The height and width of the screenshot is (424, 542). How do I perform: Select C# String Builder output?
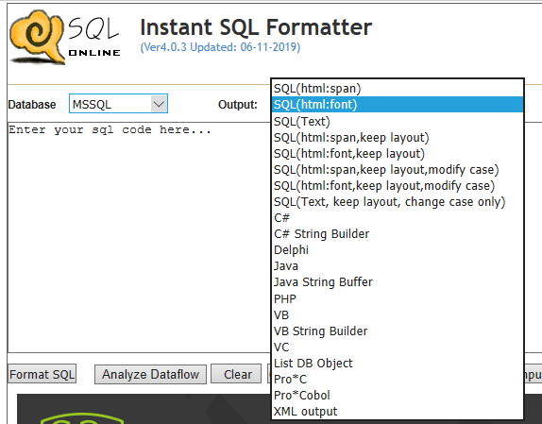point(398,234)
